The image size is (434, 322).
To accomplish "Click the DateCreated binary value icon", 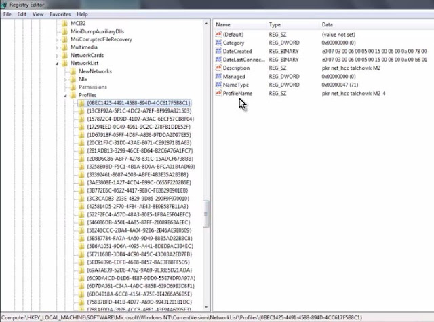I will 218,51.
